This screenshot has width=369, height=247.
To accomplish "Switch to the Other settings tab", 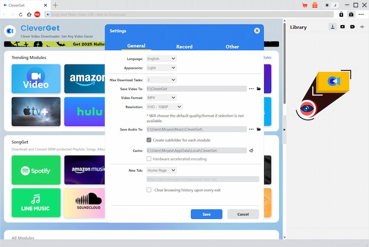I will (x=232, y=47).
